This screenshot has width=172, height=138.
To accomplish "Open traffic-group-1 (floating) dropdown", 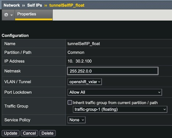I will pos(120,109).
